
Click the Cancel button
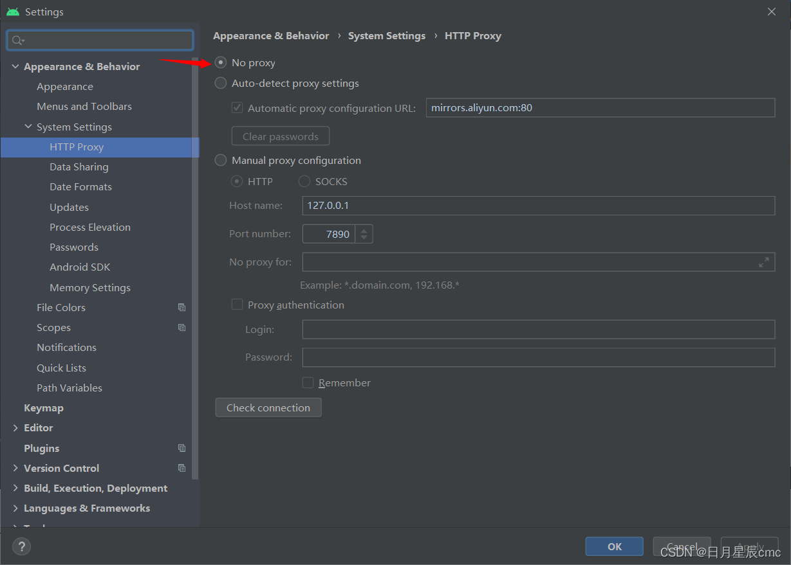tap(682, 546)
